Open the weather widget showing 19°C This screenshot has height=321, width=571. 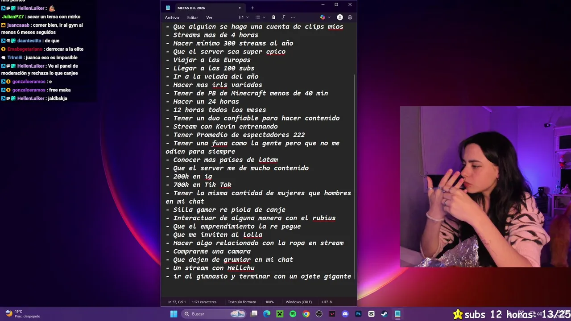(22, 314)
